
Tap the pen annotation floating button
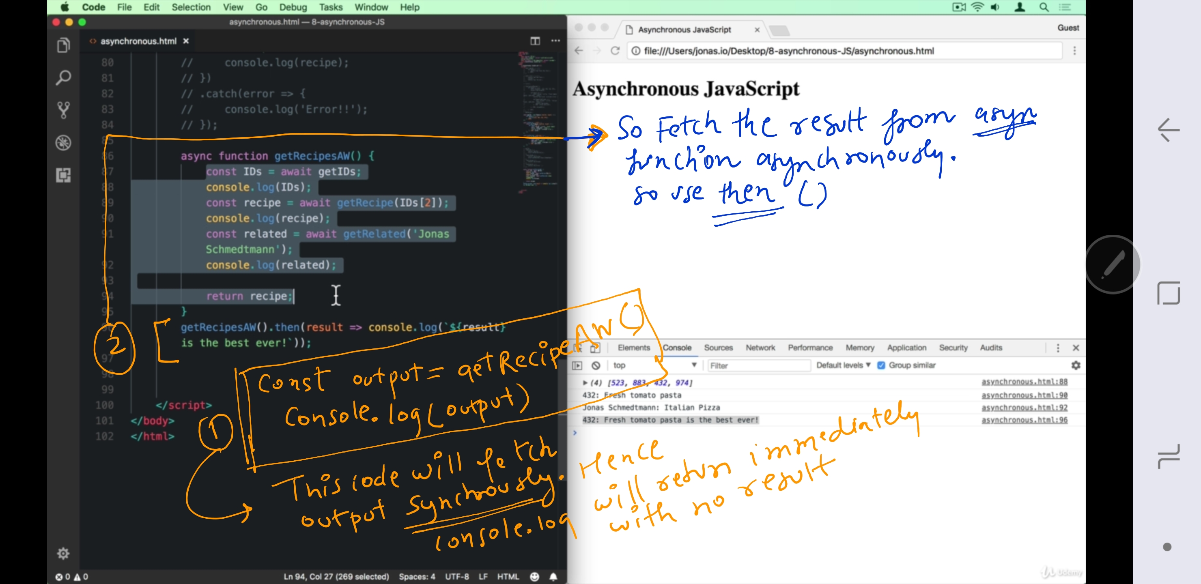(x=1113, y=264)
